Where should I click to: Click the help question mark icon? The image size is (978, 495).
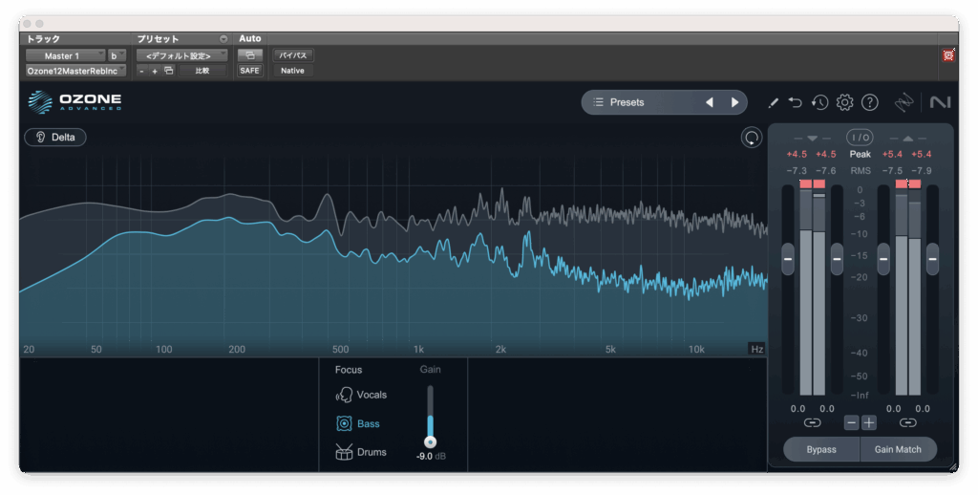(869, 102)
